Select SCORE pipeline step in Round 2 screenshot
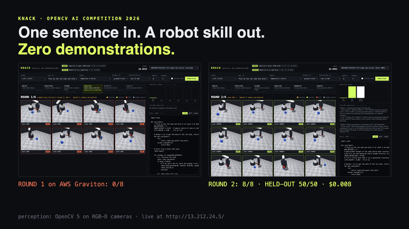409x229 pixels. pyautogui.click(x=263, y=88)
